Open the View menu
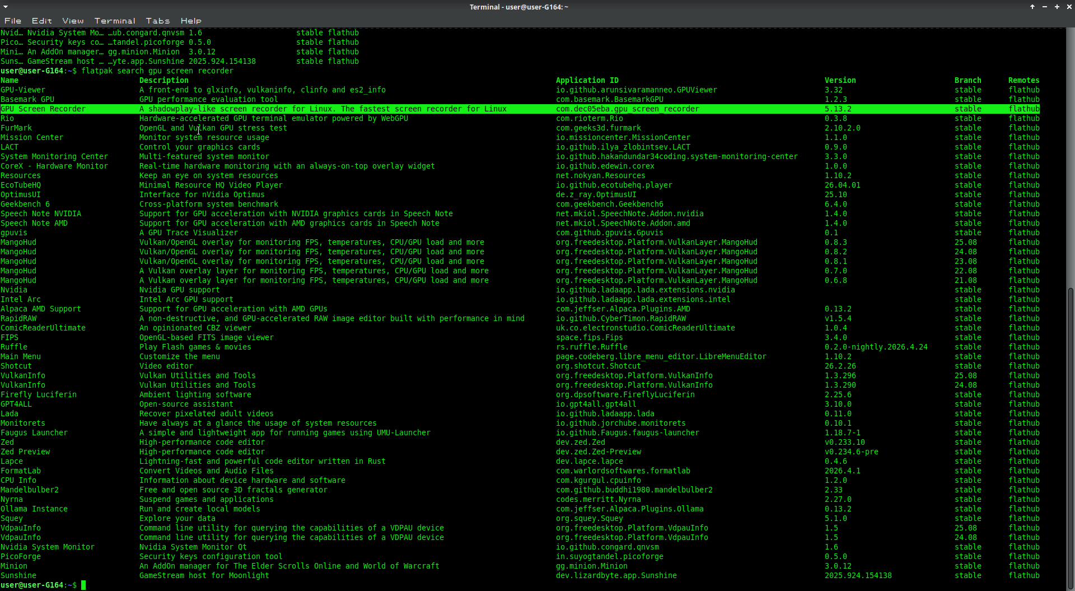 pos(73,21)
